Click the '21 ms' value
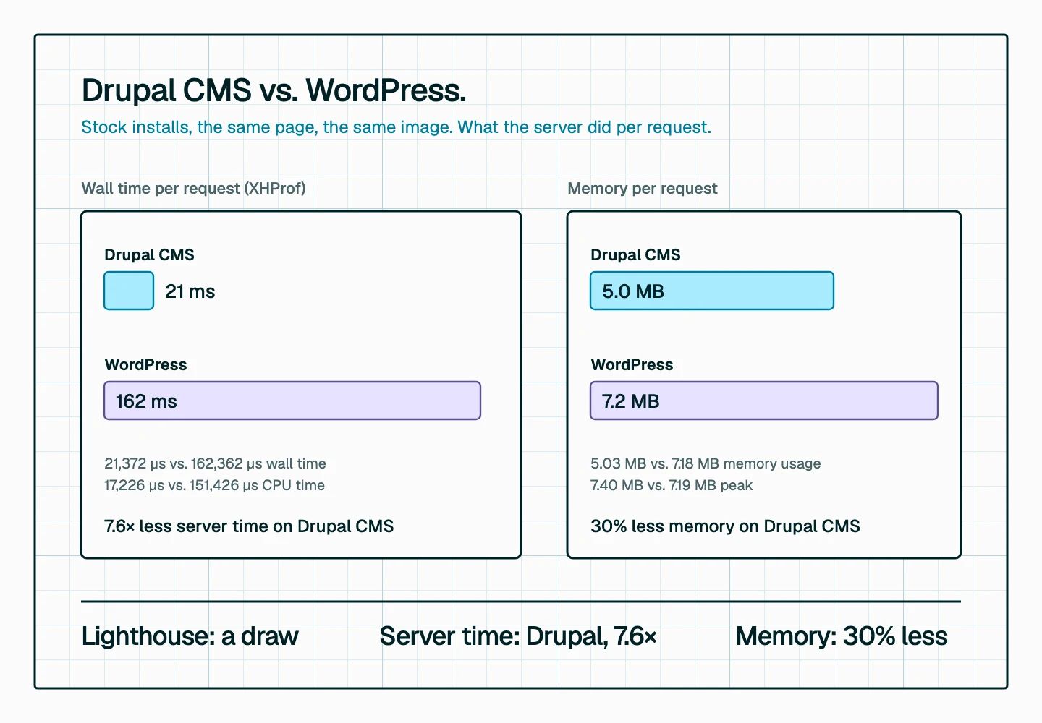This screenshot has width=1042, height=723. pos(190,291)
